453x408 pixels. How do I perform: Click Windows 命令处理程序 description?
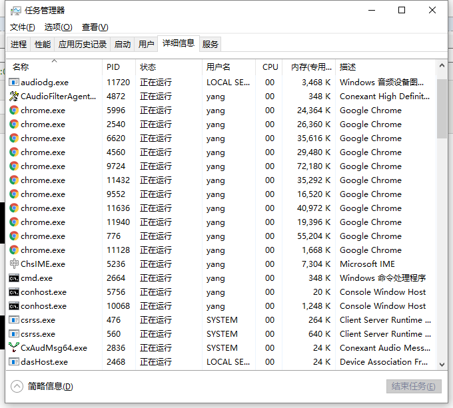(x=383, y=278)
